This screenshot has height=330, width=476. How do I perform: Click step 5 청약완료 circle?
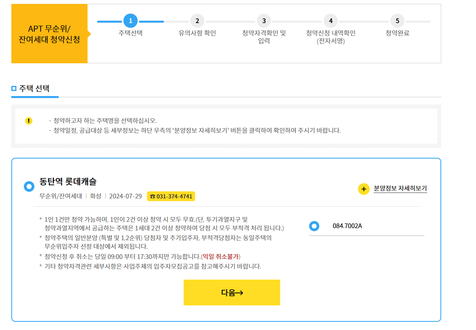397,21
